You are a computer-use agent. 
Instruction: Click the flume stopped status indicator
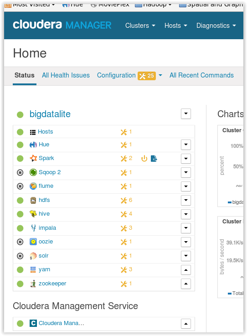(20, 186)
